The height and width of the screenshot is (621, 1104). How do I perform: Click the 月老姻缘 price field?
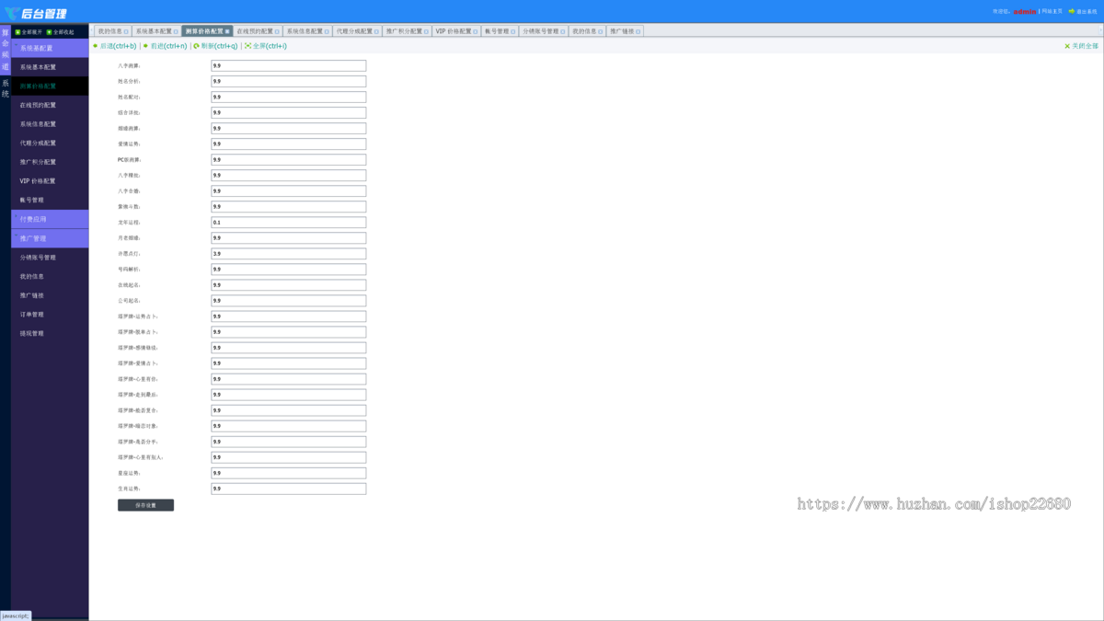pos(288,238)
